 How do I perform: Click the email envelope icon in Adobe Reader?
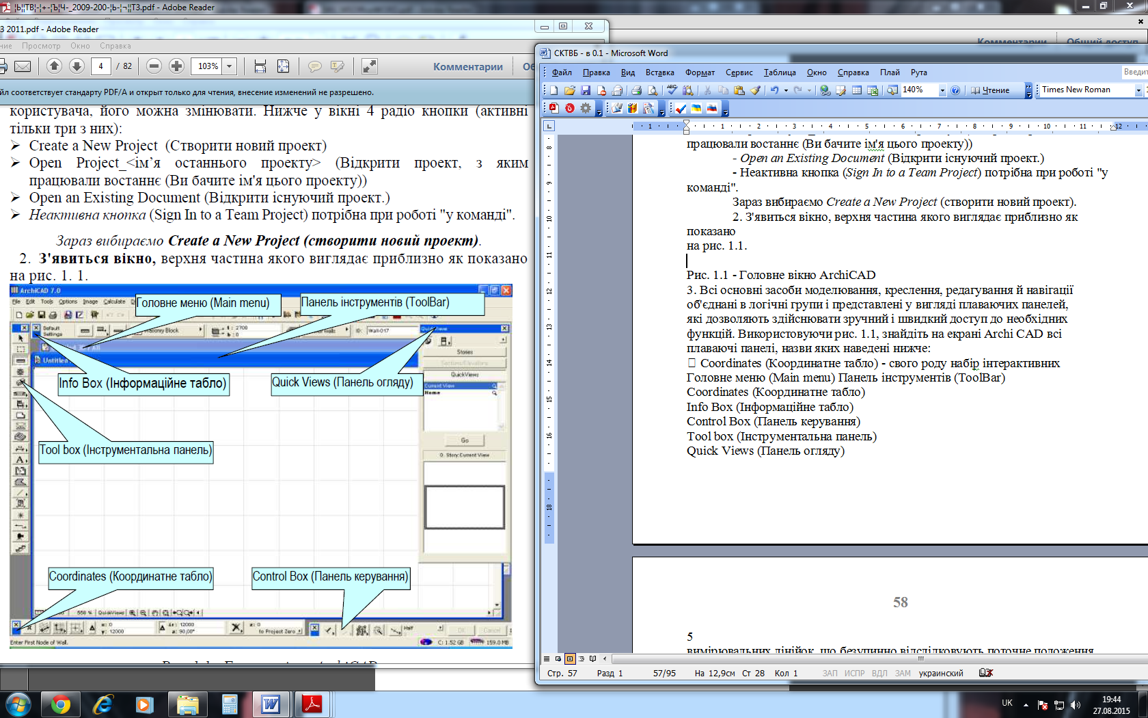coord(23,66)
